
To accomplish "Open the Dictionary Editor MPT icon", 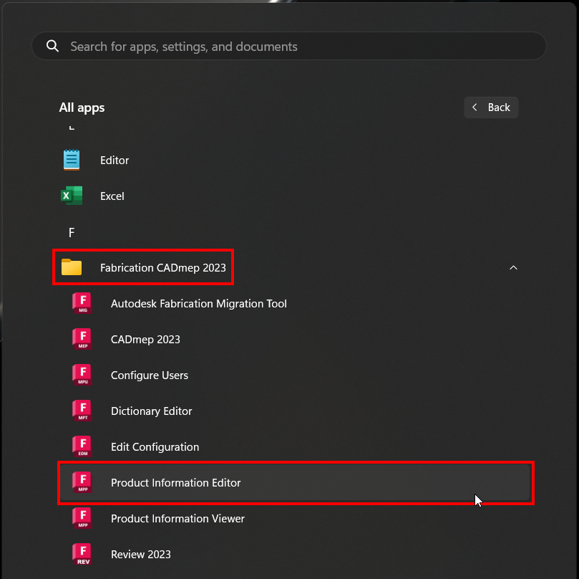I will tap(82, 411).
